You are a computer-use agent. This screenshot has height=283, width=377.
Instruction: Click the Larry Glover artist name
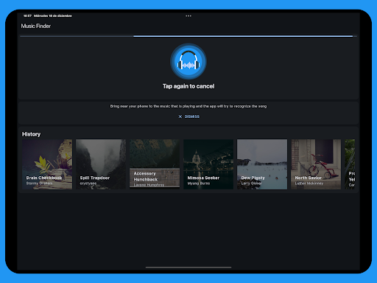251,184
